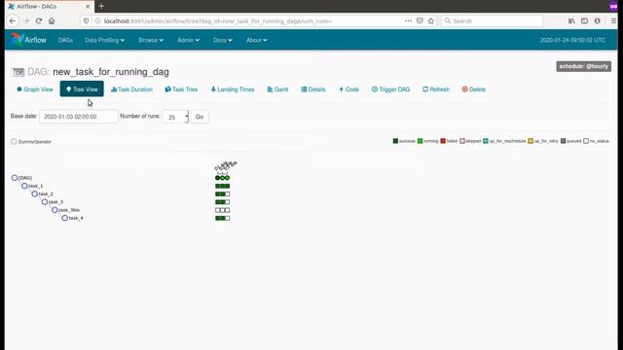Image resolution: width=623 pixels, height=350 pixels.
Task: Collapse the [DAG] root tree node circle
Action: pyautogui.click(x=15, y=178)
